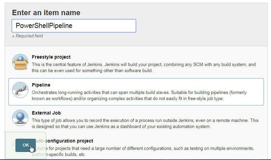Click the Enter an item name heading

46,12
